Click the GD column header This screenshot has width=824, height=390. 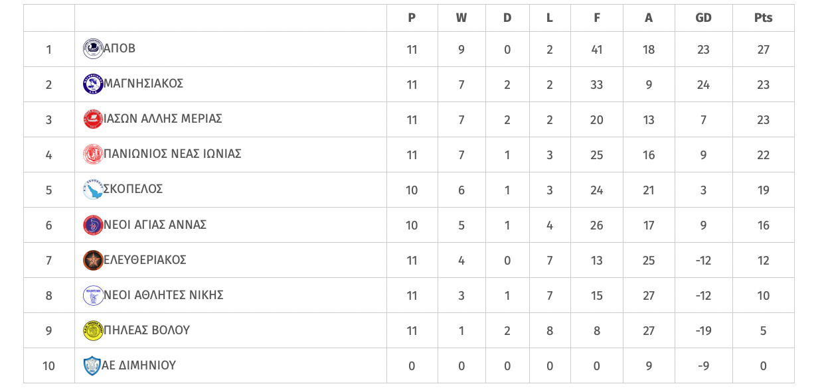(x=704, y=18)
